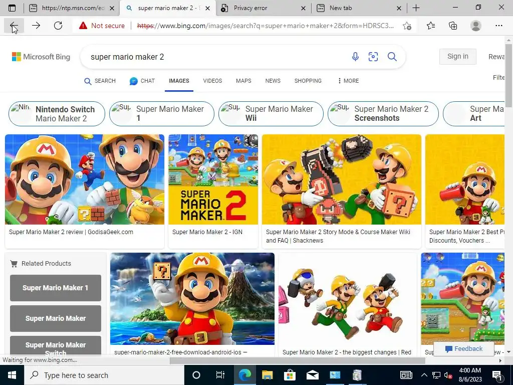Open a new tab with plus button

point(416,8)
